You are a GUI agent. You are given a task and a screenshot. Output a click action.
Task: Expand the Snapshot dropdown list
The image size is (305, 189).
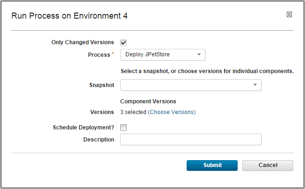point(191,85)
